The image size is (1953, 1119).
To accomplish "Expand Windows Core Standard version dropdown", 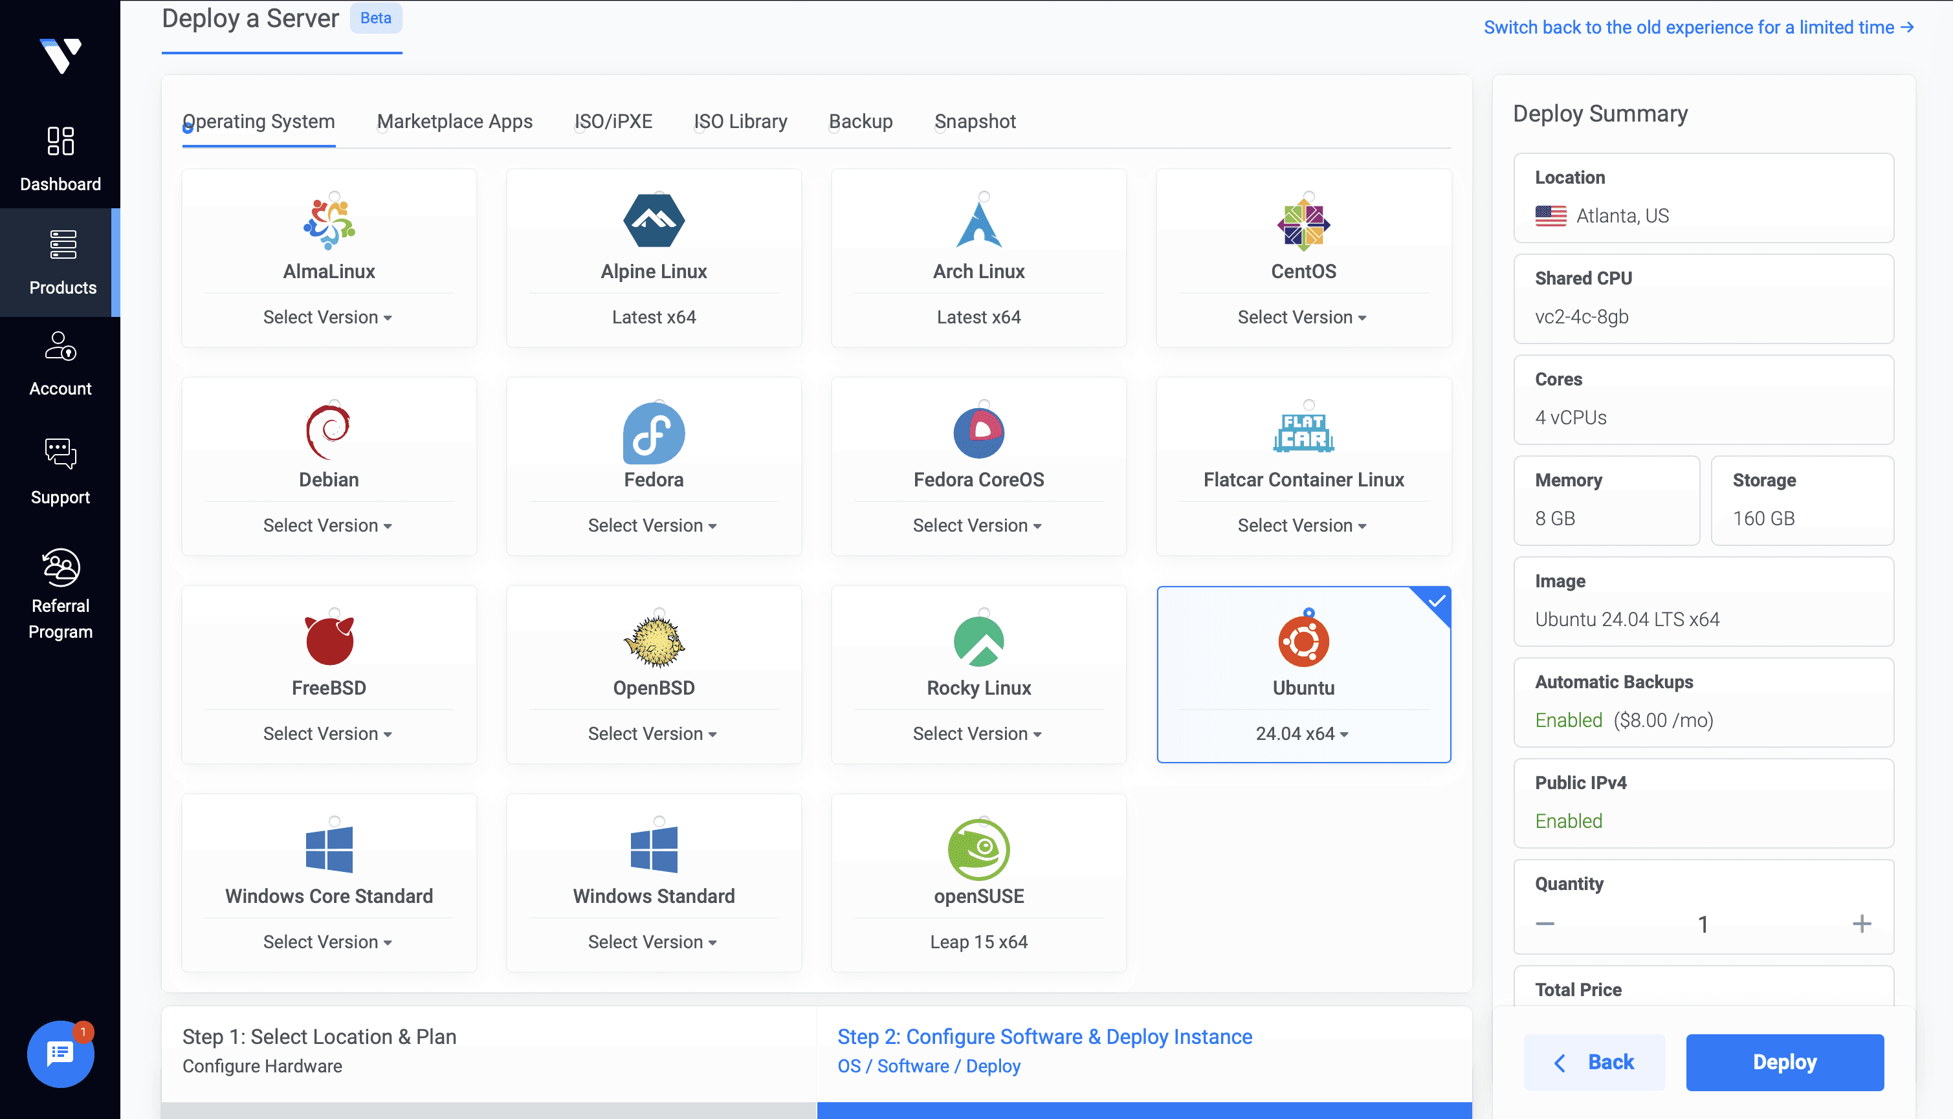I will coord(328,942).
